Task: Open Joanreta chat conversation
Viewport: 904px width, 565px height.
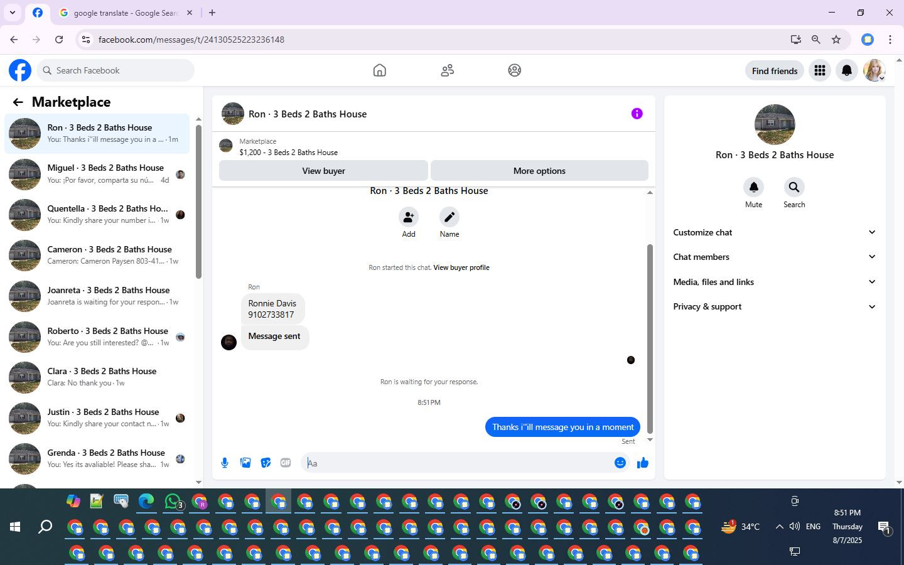Action: coord(97,296)
